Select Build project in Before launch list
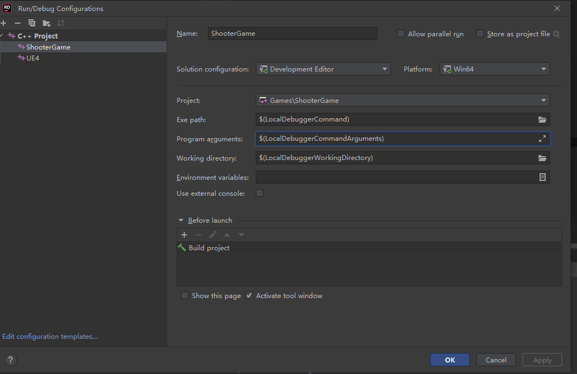This screenshot has width=577, height=374. (369, 248)
